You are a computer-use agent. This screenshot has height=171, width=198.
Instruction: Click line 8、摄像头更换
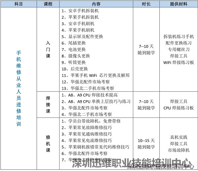click(76, 56)
